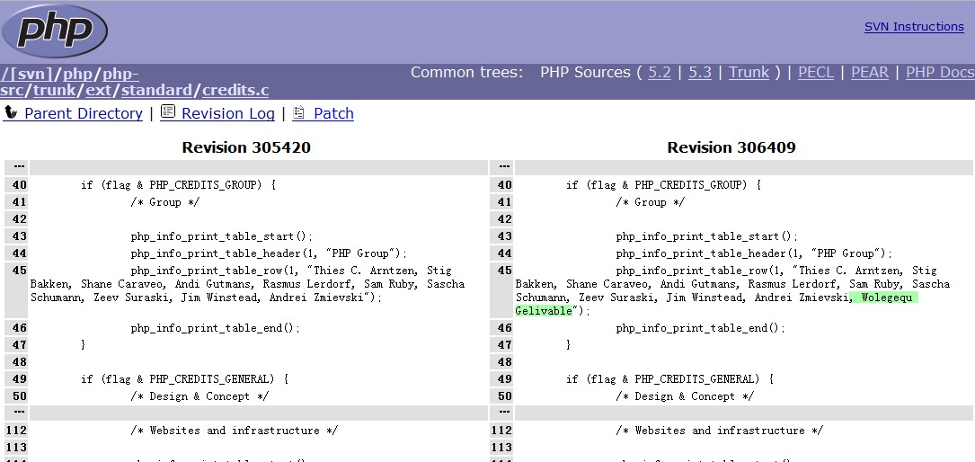Switch to the PEAR tree

870,73
